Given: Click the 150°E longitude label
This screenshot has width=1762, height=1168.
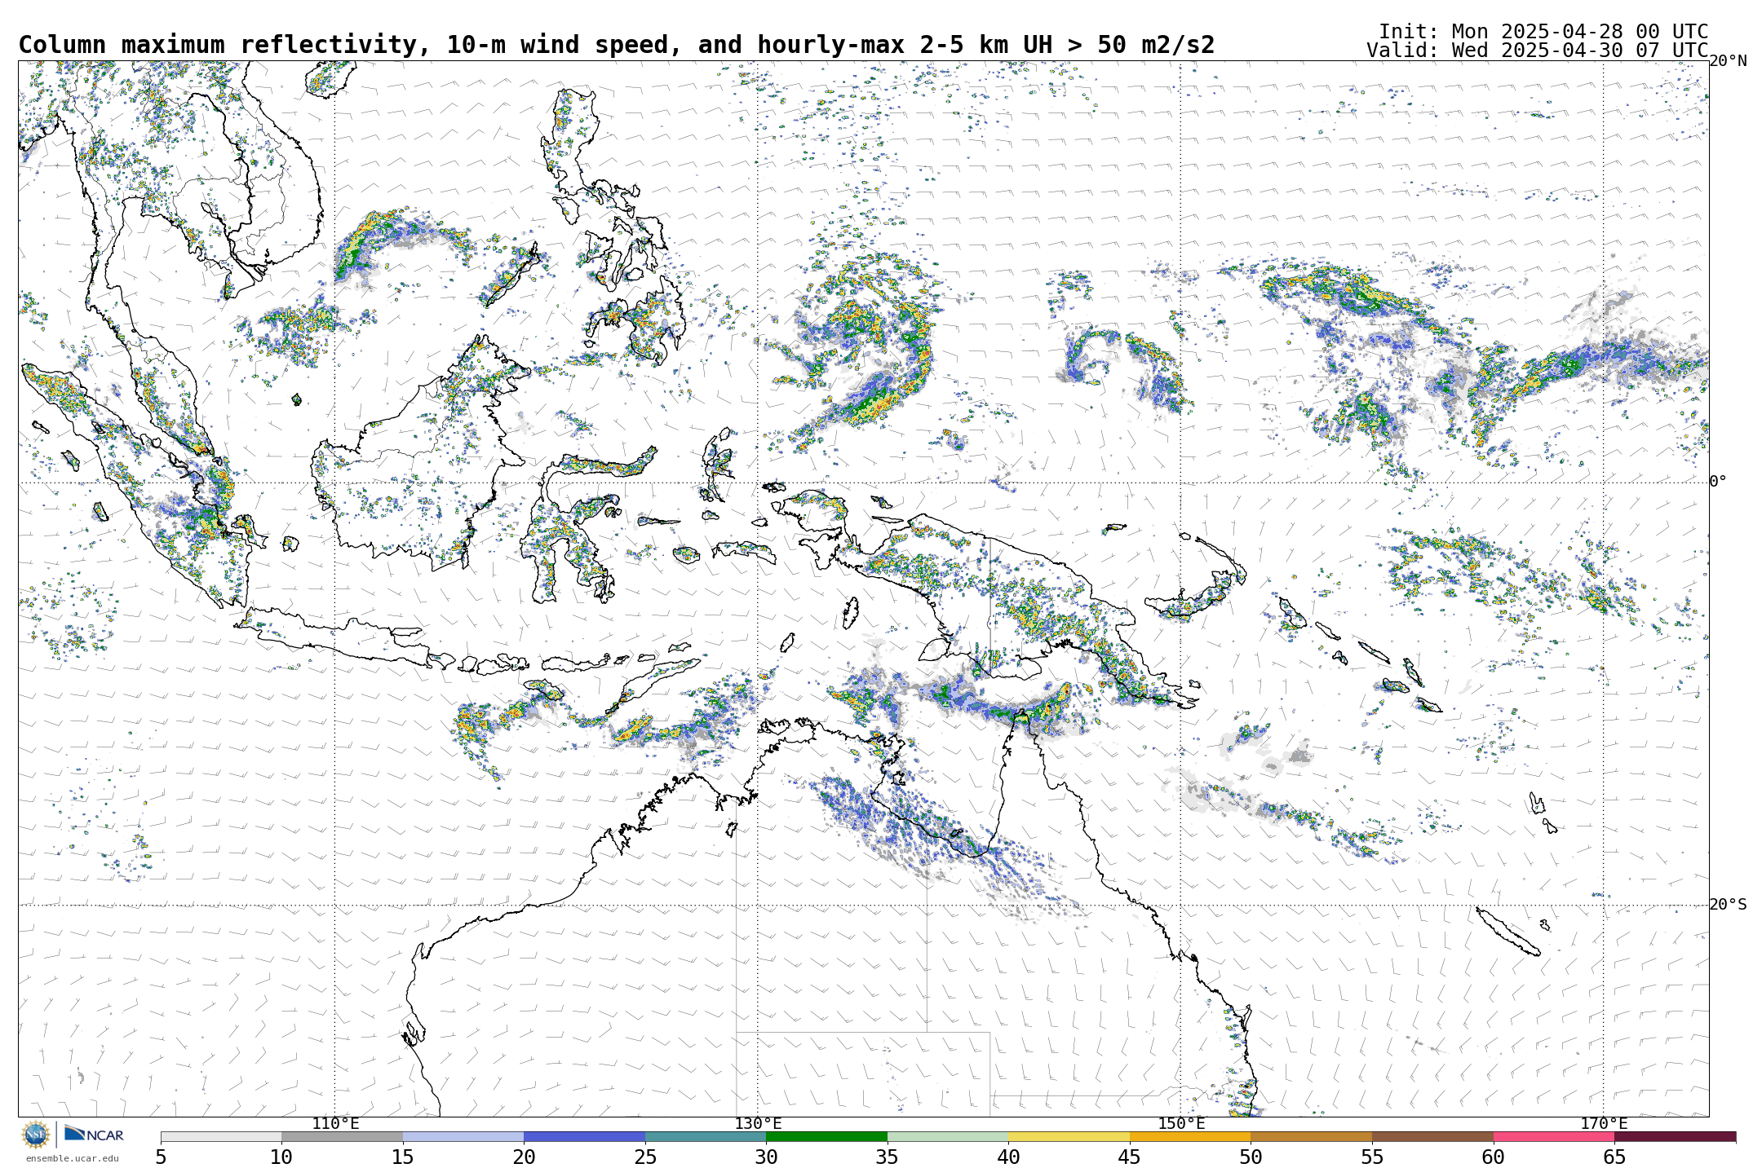Looking at the screenshot, I should click(1181, 1123).
